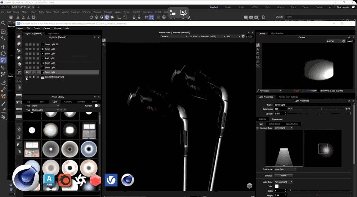Switch to the Render View Settings tab
This screenshot has width=357, height=197.
288,97
